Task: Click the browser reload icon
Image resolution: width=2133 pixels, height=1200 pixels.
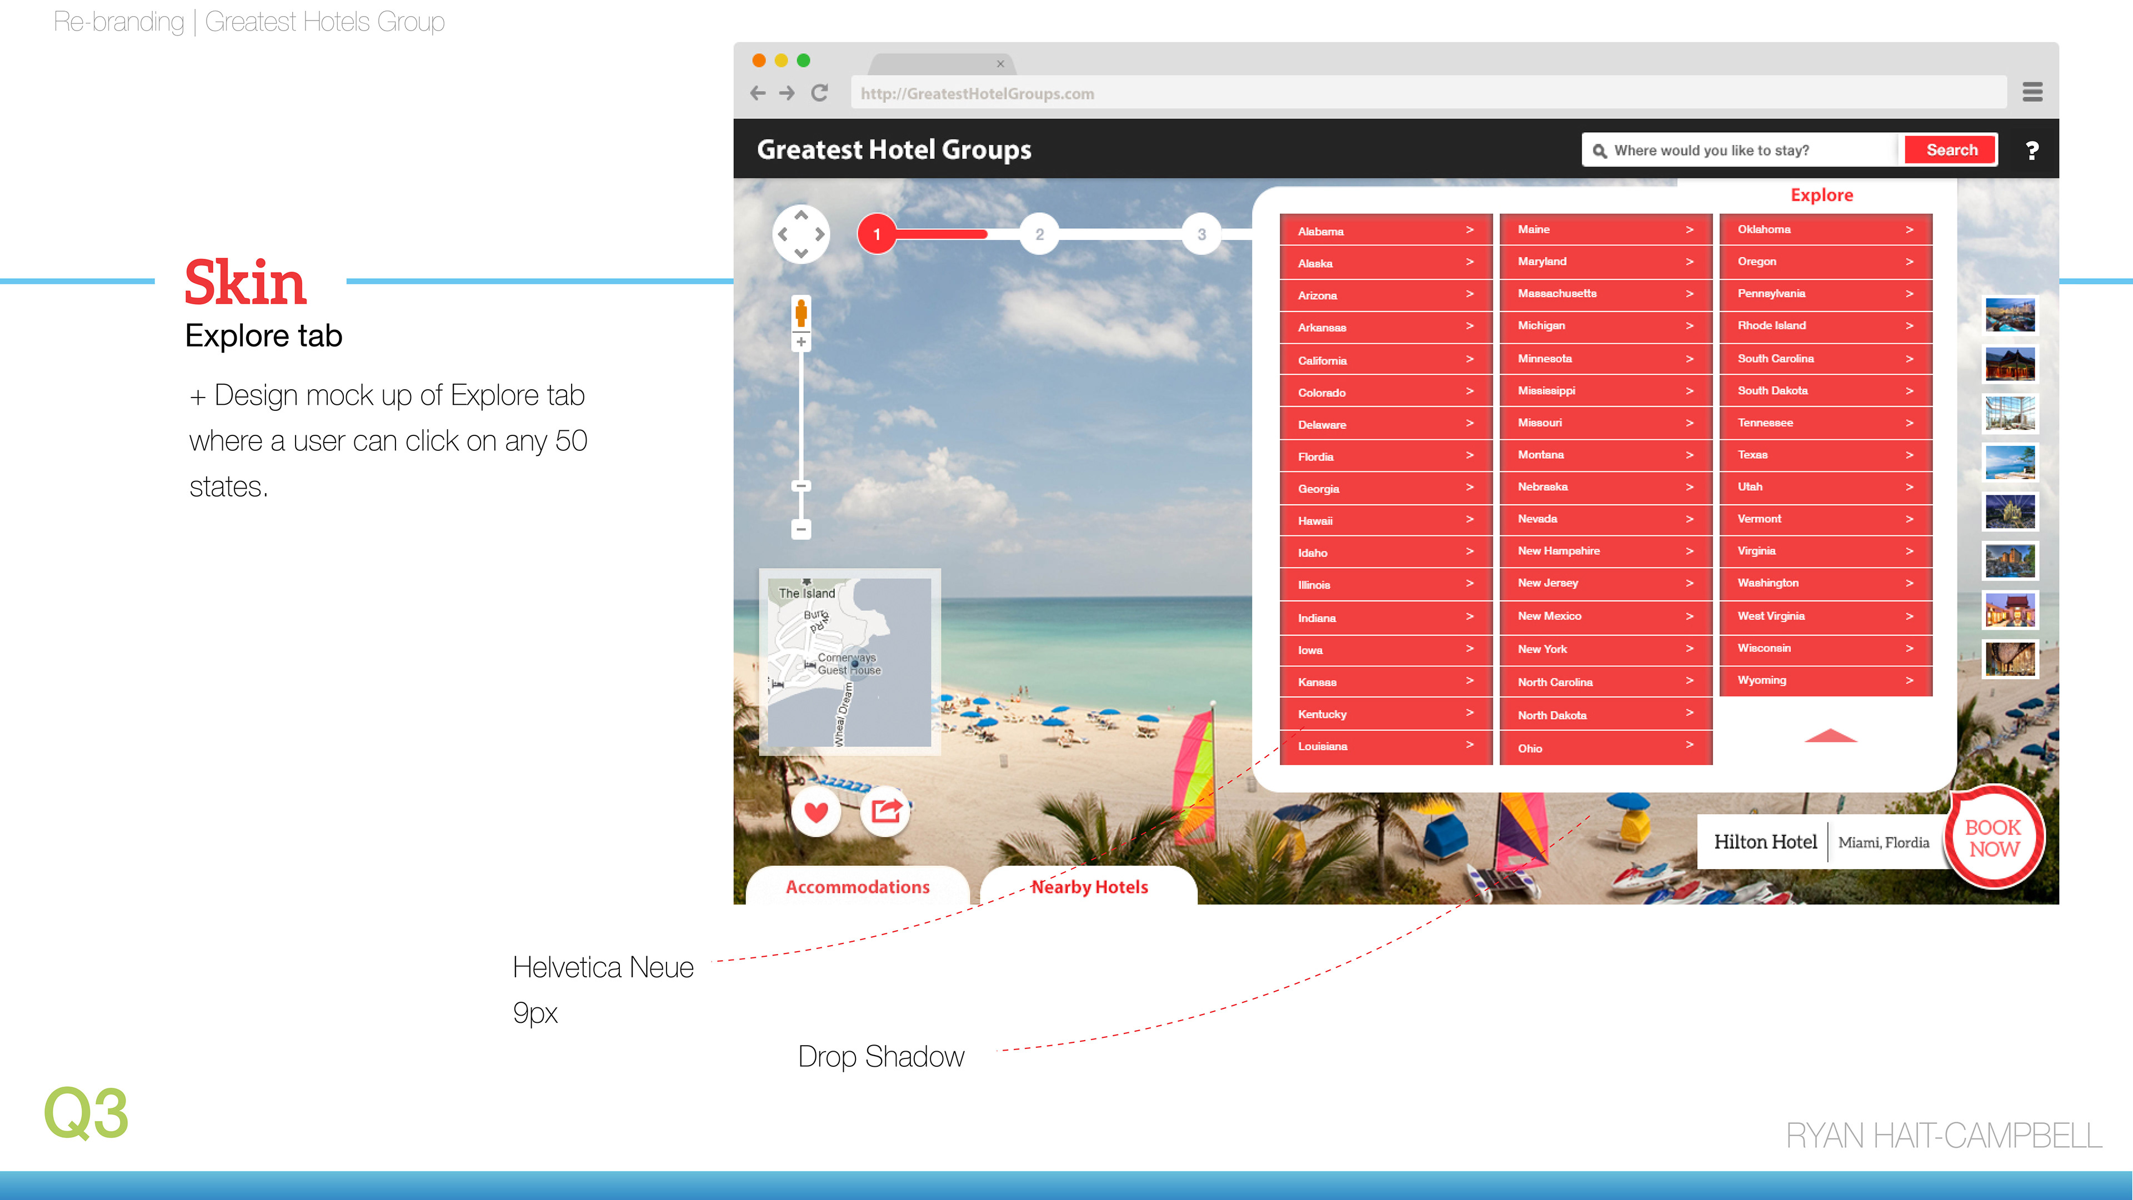Action: point(819,93)
